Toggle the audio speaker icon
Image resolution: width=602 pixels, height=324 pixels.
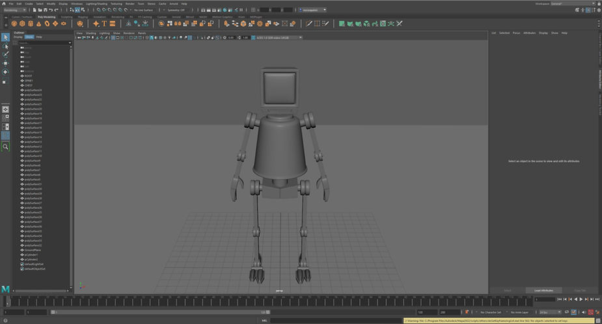pyautogui.click(x=584, y=312)
